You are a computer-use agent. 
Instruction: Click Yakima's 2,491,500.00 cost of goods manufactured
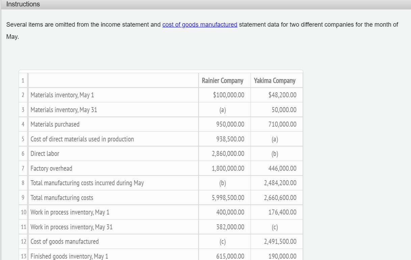pyautogui.click(x=280, y=241)
